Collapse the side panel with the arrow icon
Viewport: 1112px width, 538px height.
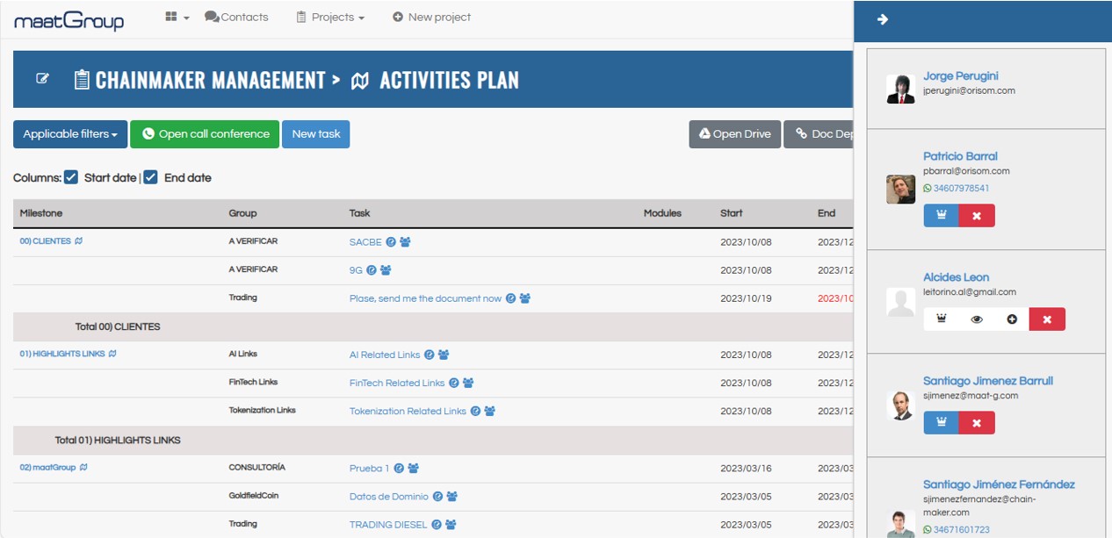tap(883, 19)
